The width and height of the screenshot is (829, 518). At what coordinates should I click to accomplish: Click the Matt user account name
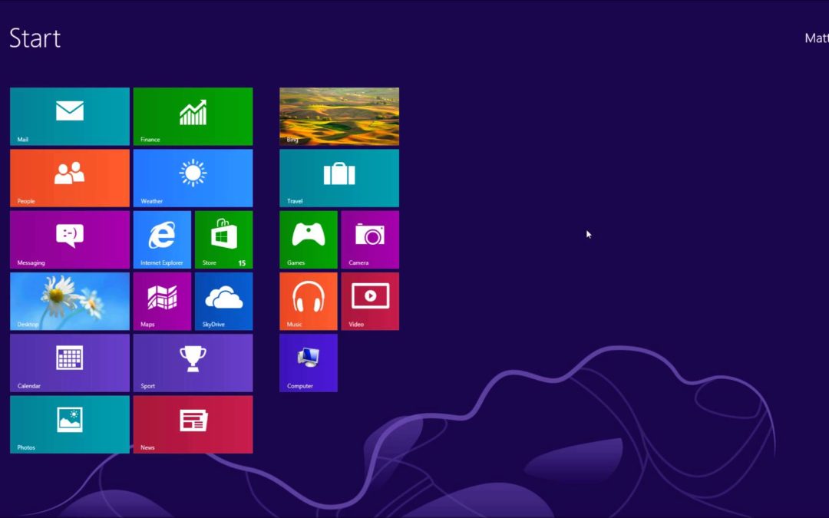pyautogui.click(x=817, y=38)
